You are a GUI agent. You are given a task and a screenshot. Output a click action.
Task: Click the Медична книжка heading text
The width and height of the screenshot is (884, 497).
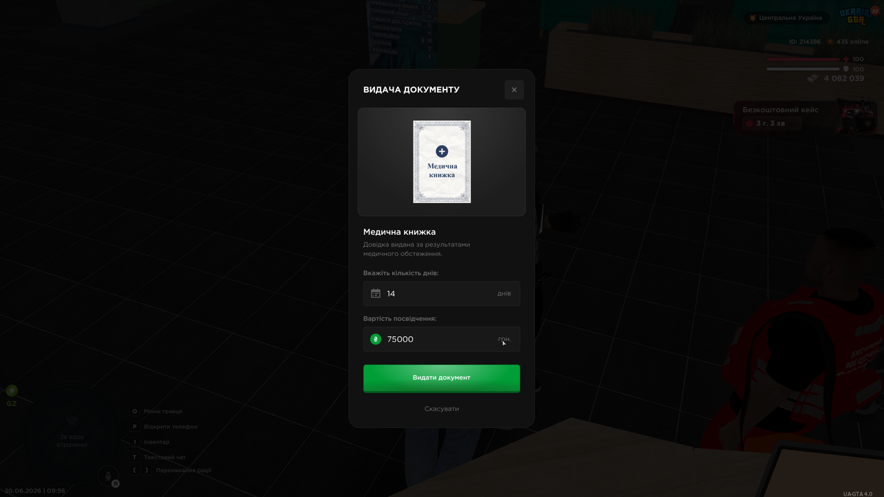(x=399, y=232)
